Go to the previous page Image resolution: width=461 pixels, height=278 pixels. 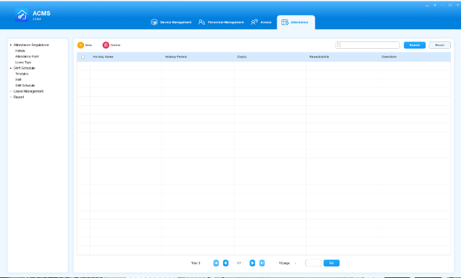point(226,262)
